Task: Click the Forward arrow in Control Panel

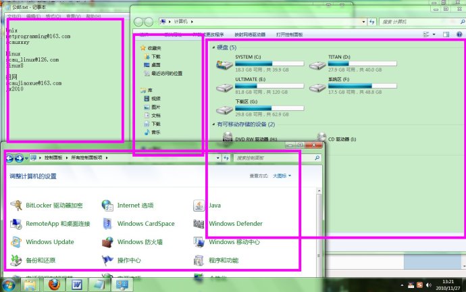Action: (19, 158)
